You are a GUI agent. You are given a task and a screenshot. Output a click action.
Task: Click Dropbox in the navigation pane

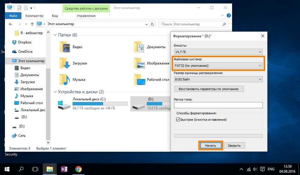25,42
